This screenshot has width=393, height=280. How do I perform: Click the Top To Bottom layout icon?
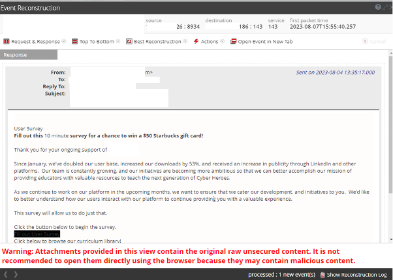(x=75, y=41)
